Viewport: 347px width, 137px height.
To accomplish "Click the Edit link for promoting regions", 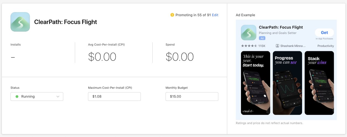I will [x=215, y=15].
